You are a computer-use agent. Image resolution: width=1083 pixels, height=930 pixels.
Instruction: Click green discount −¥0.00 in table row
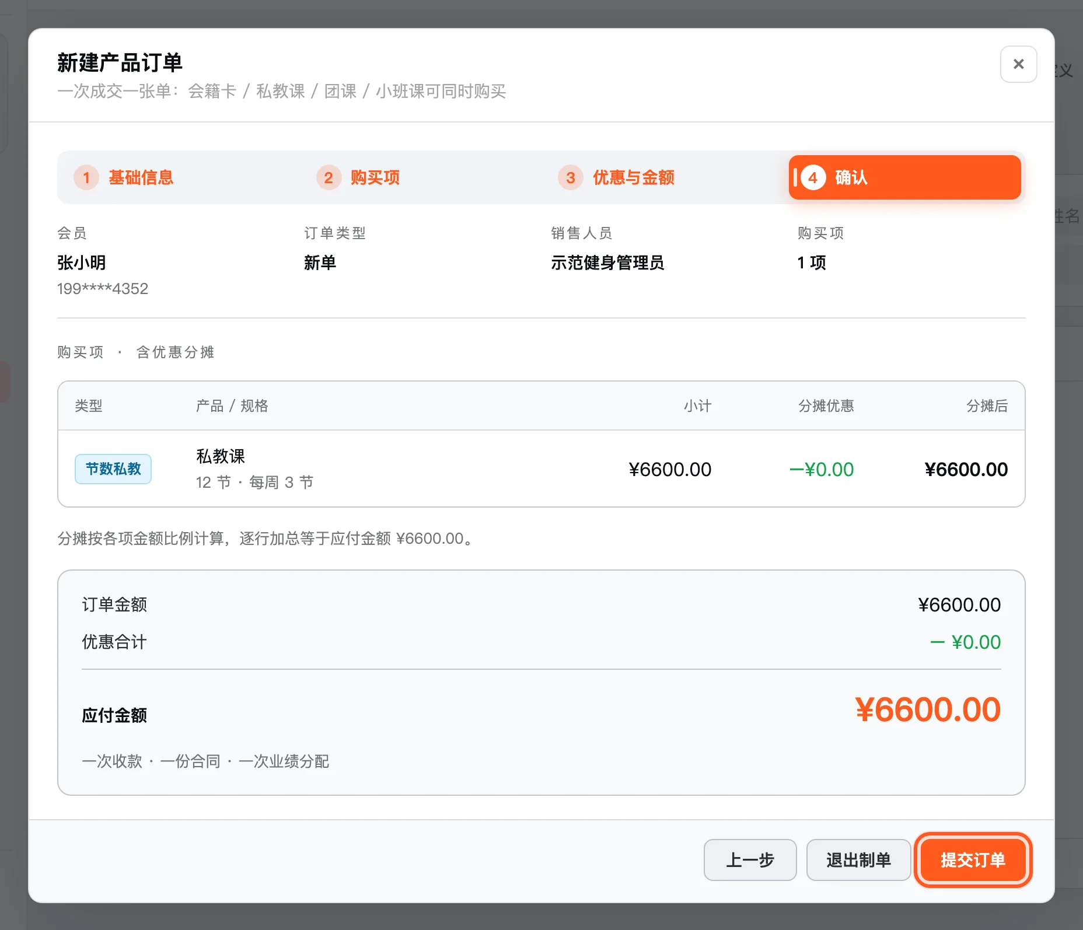pos(822,470)
